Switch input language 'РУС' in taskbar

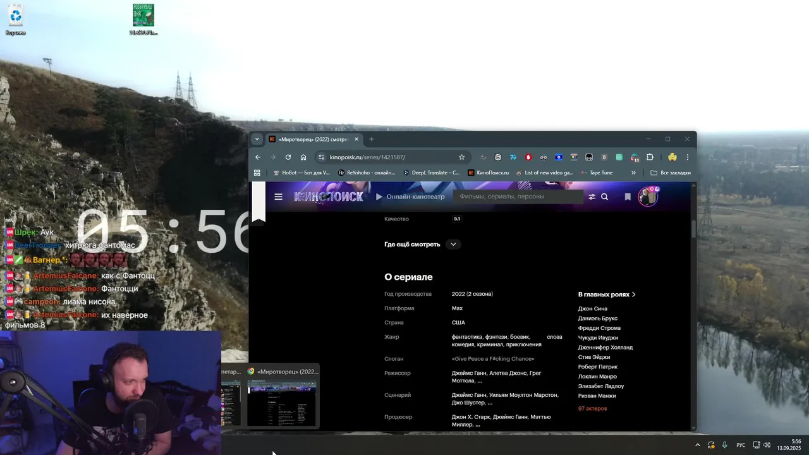[x=741, y=445]
